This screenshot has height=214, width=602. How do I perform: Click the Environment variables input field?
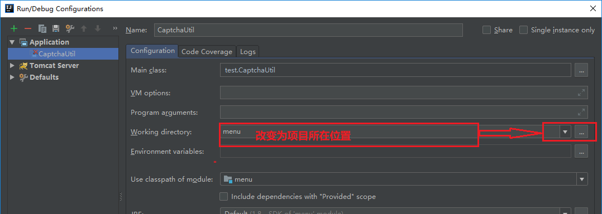coord(395,151)
